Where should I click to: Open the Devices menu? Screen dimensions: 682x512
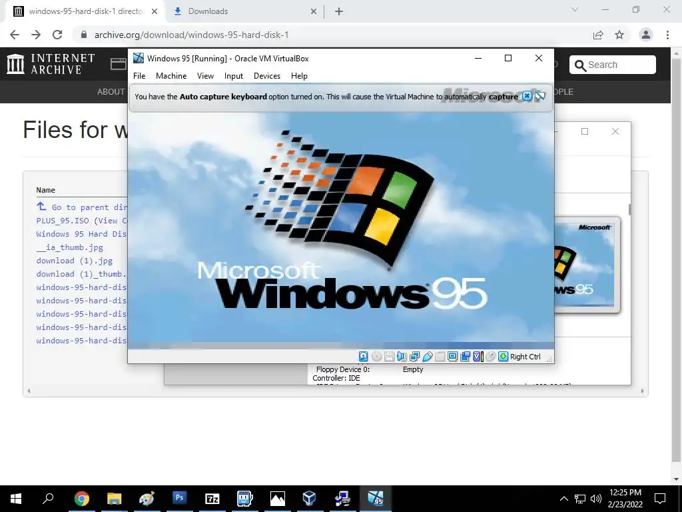coord(267,76)
